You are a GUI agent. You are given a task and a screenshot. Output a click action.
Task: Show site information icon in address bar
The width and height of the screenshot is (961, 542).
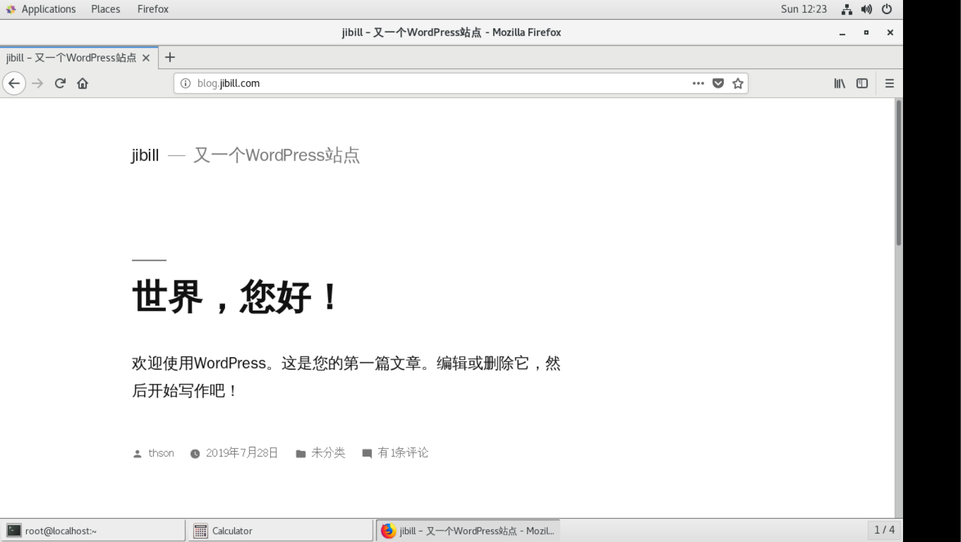185,83
